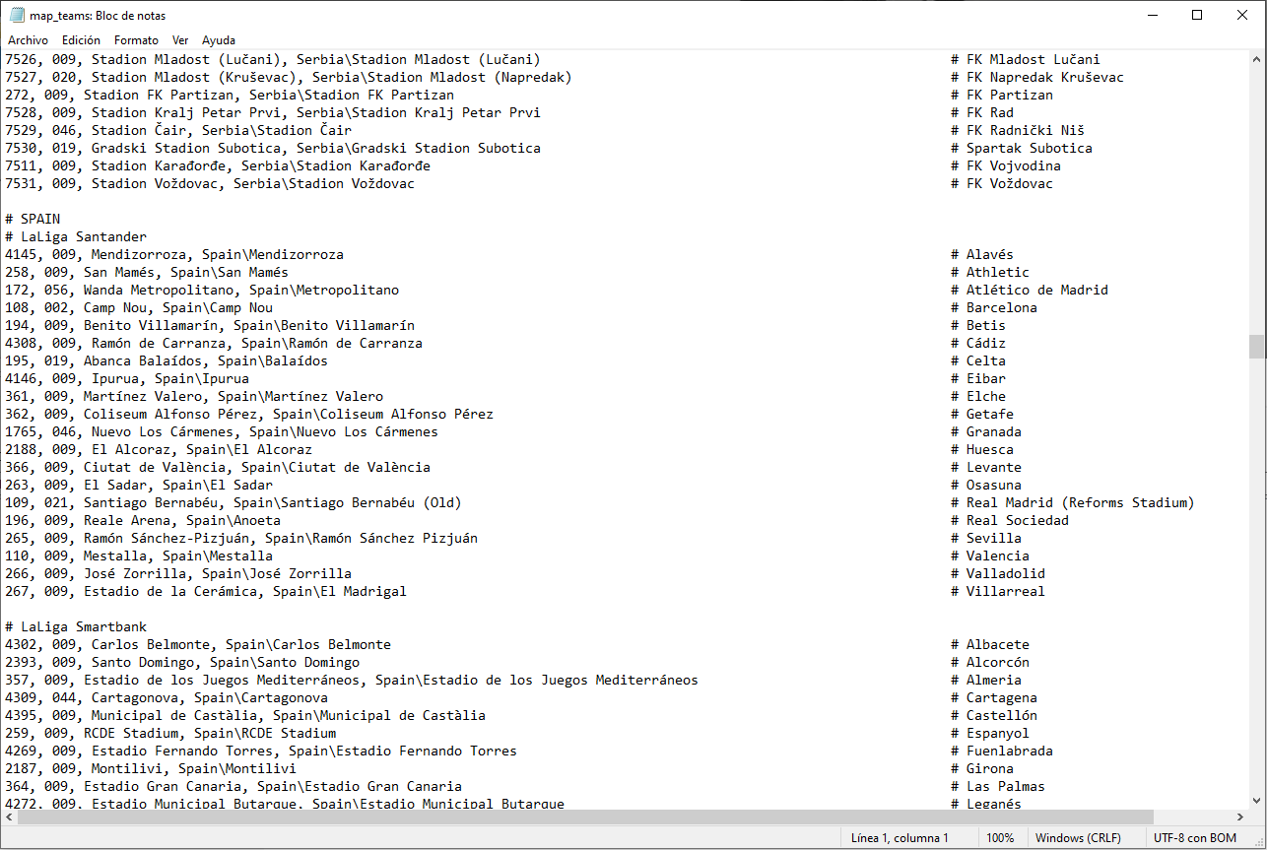Click the San Mamés line

(x=147, y=272)
